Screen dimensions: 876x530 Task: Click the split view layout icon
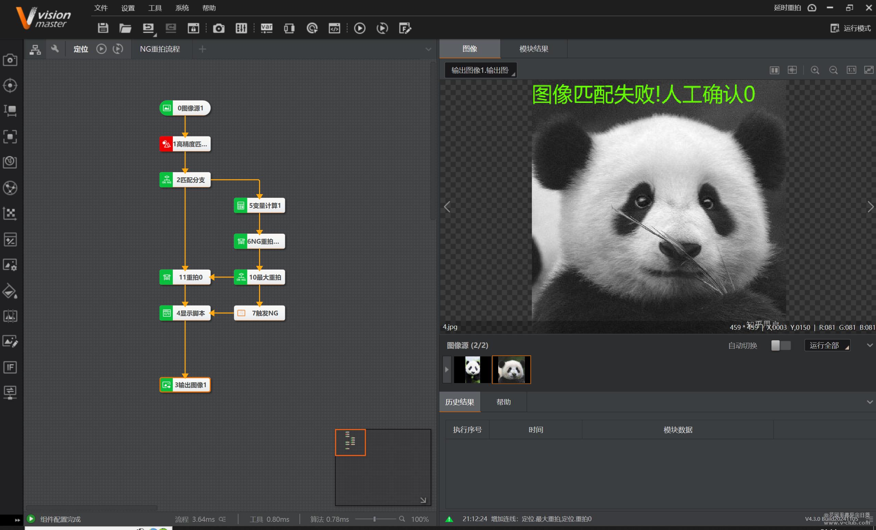pyautogui.click(x=774, y=70)
